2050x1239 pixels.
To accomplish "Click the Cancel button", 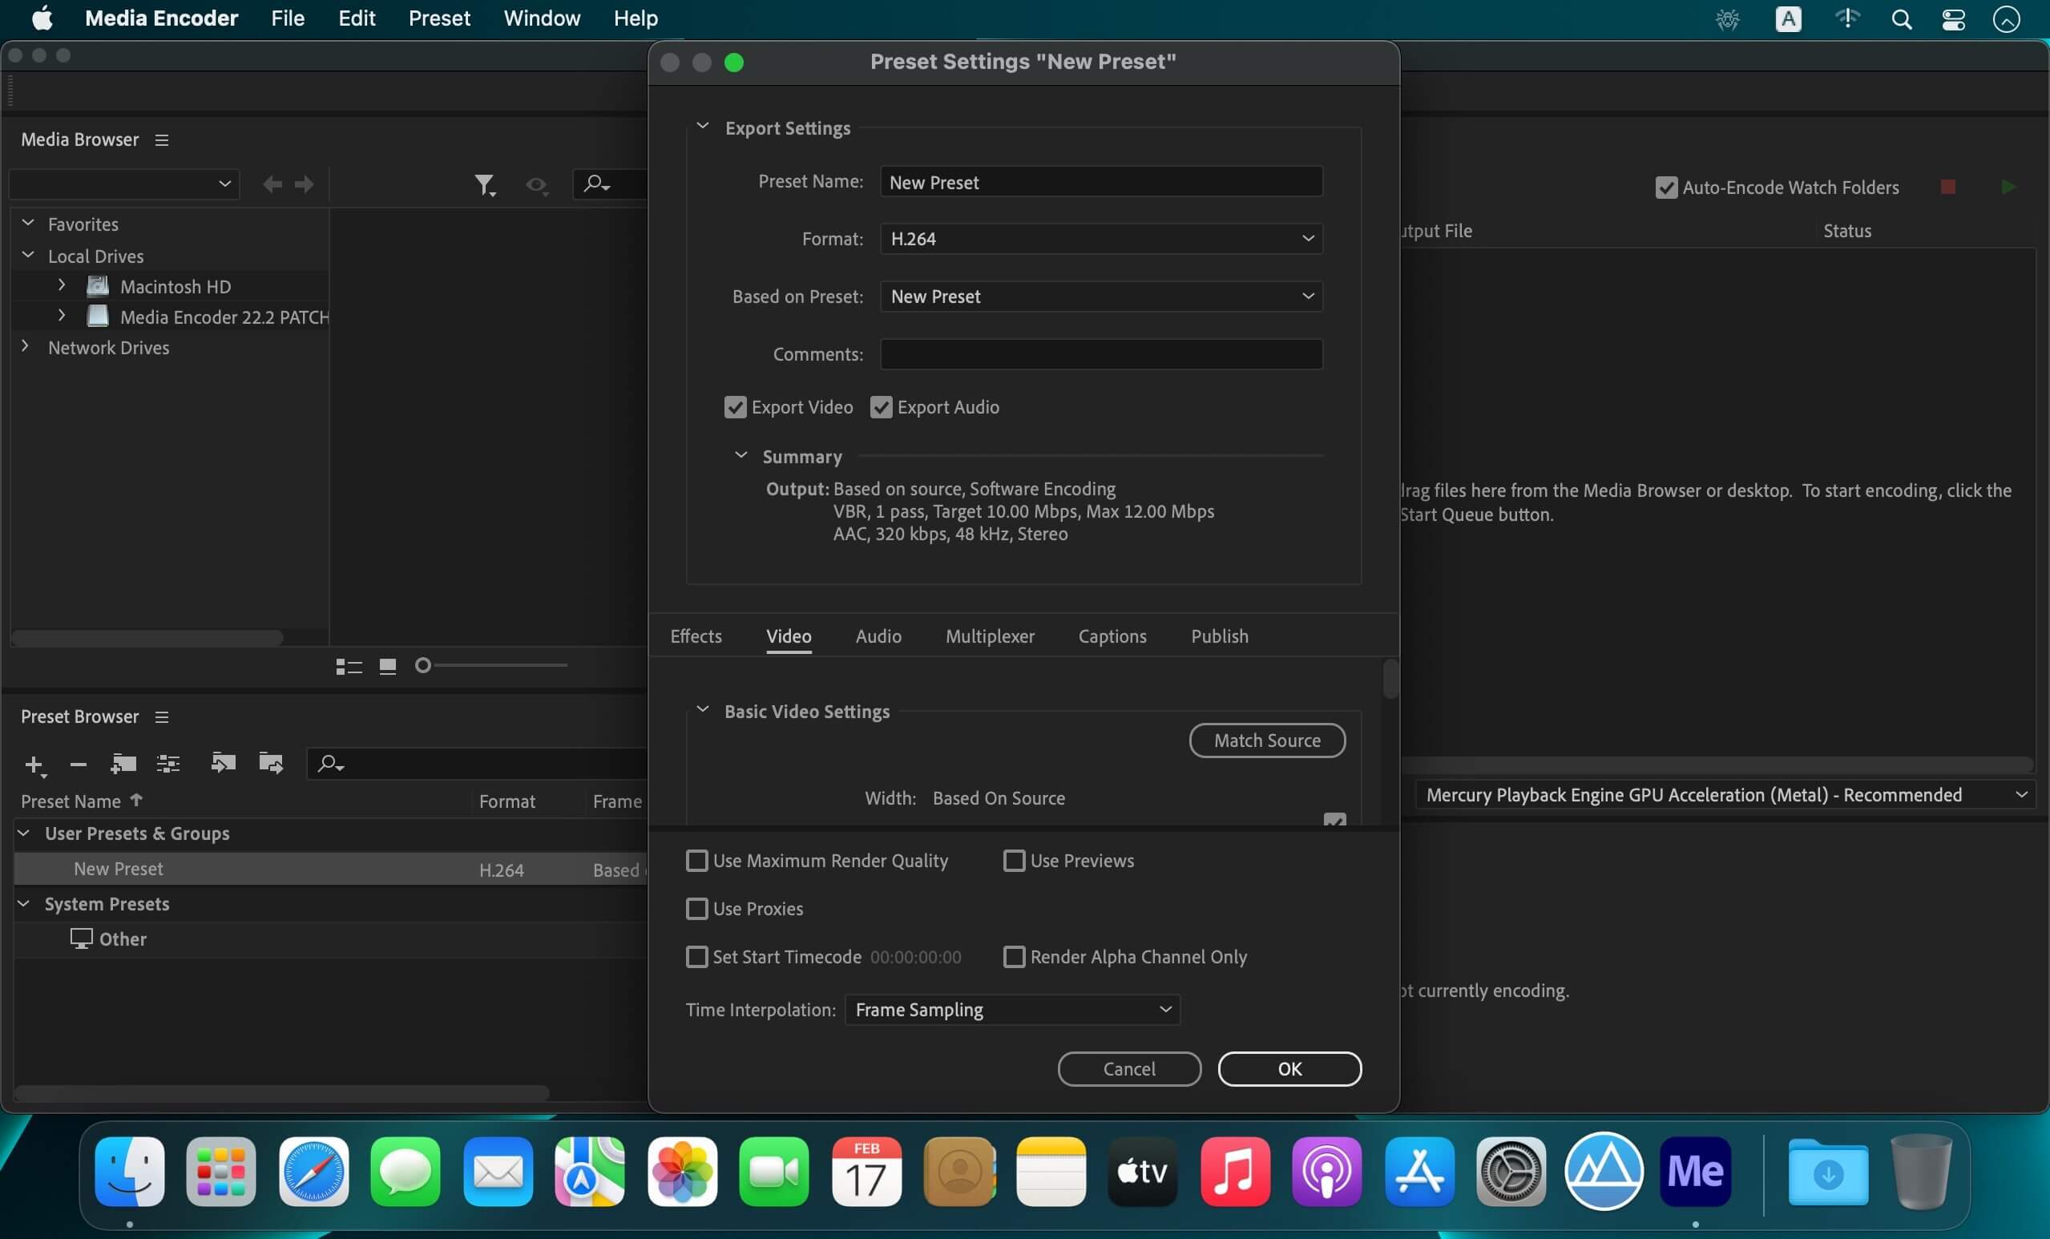I will point(1129,1068).
